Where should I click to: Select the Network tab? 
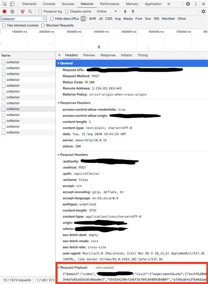click(87, 4)
